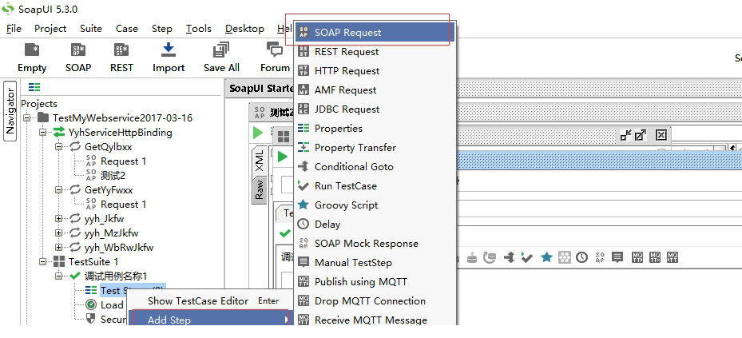Expand the yyh_MzJkfw operation node
This screenshot has height=338, width=742.
click(58, 233)
